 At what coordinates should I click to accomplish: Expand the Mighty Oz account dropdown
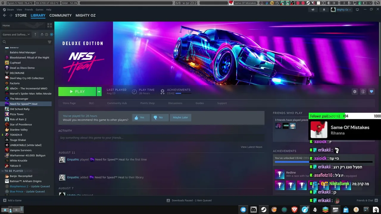pyautogui.click(x=341, y=10)
